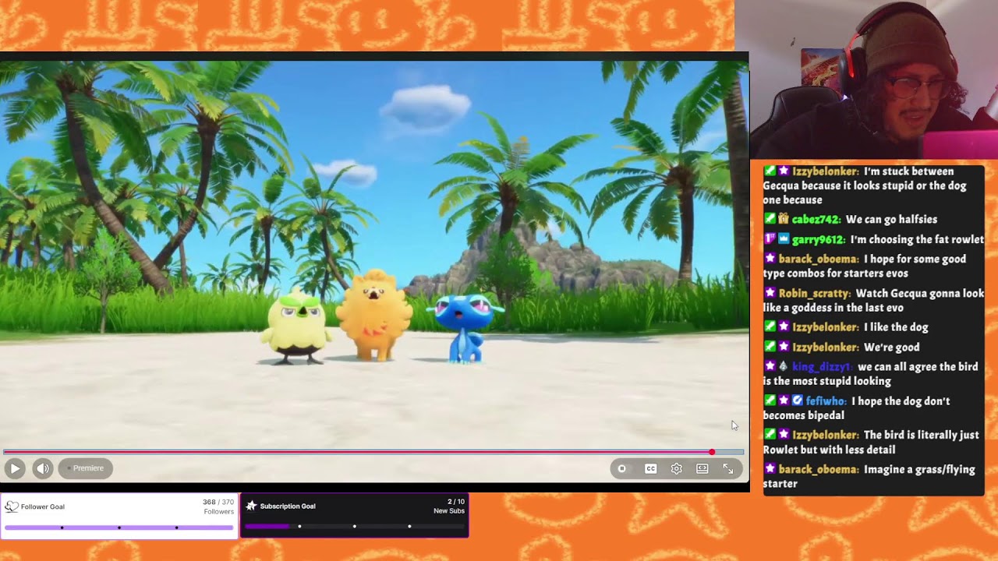The width and height of the screenshot is (998, 561).
Task: Click the Follower Goal heart icon
Action: pos(12,506)
